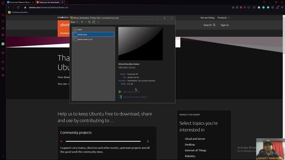Open a new browser tab
The width and height of the screenshot is (285, 160).
click(67, 2)
